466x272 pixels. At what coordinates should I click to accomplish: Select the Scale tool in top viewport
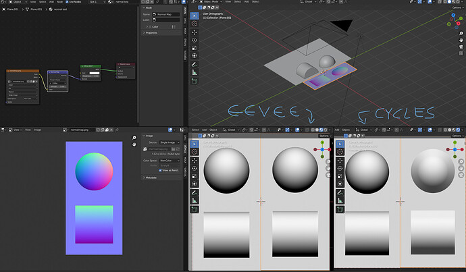click(195, 48)
